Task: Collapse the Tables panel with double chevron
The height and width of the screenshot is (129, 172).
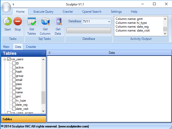Action: tap(43, 54)
